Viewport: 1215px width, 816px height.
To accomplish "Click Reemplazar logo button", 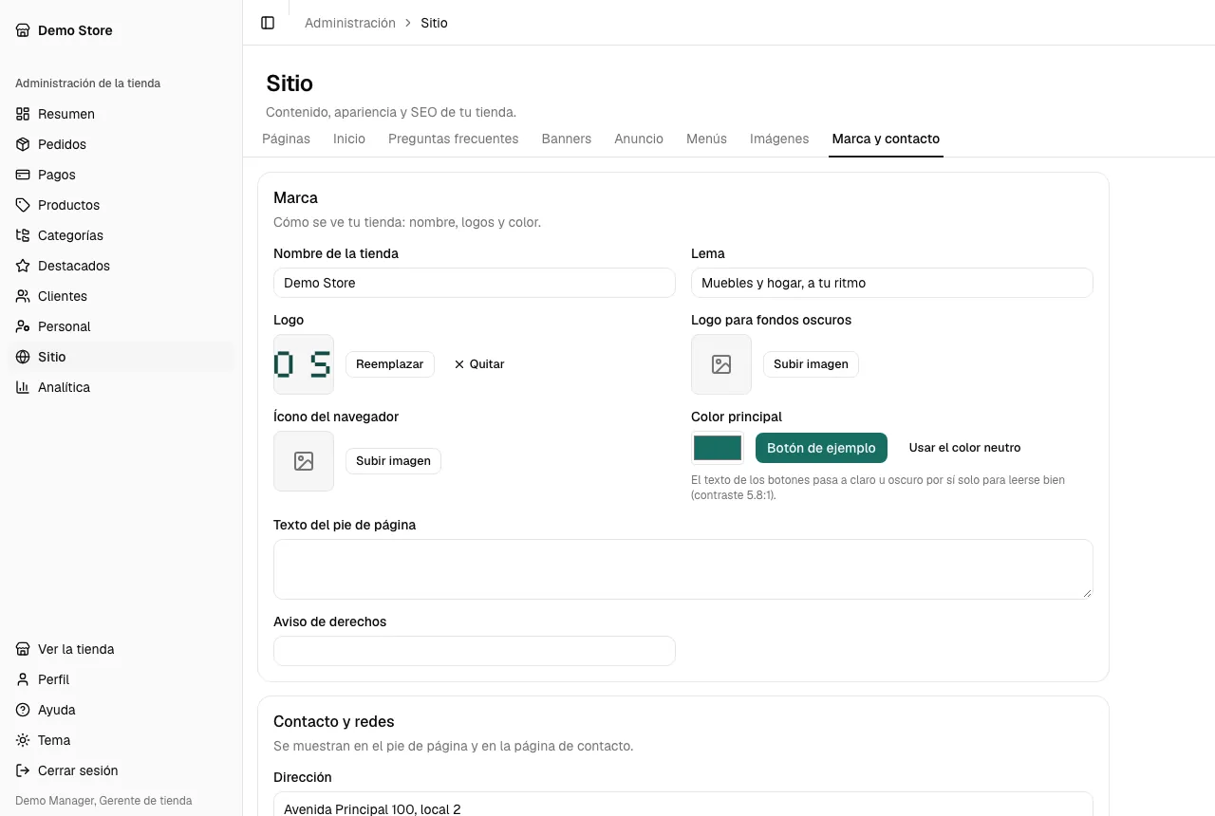I will coord(390,364).
